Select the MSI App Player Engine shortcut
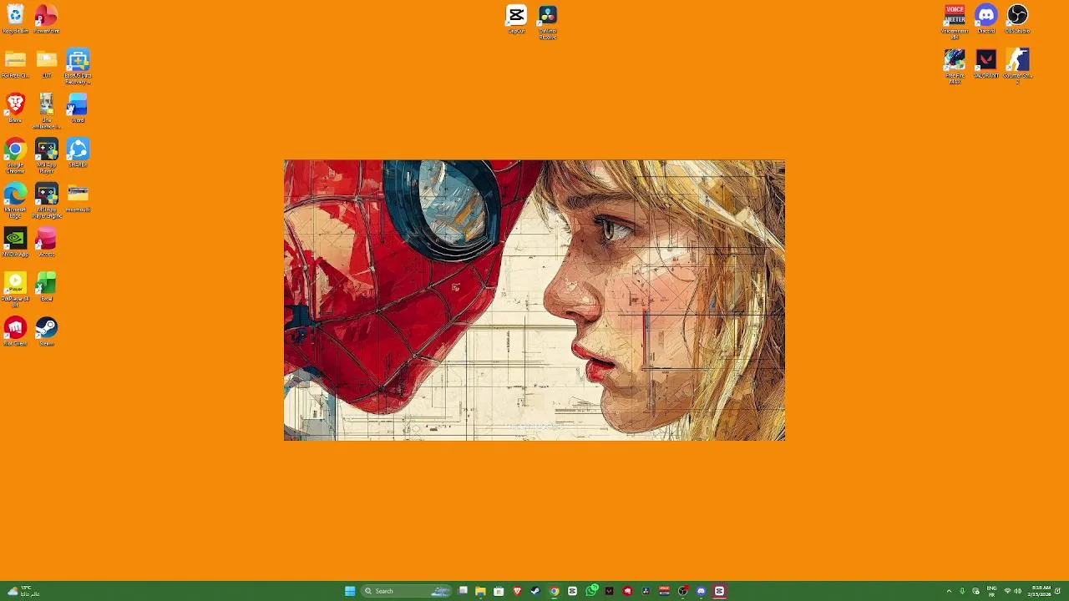 tap(47, 201)
